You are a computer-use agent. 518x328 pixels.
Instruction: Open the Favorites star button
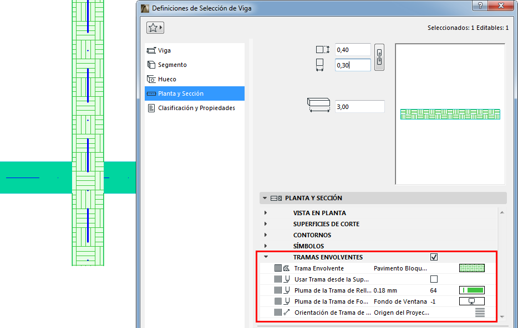(x=155, y=28)
